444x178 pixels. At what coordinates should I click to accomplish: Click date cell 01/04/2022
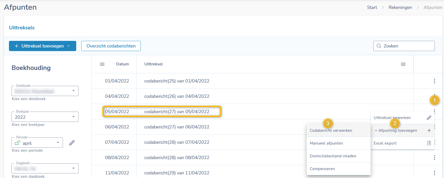tap(117, 81)
